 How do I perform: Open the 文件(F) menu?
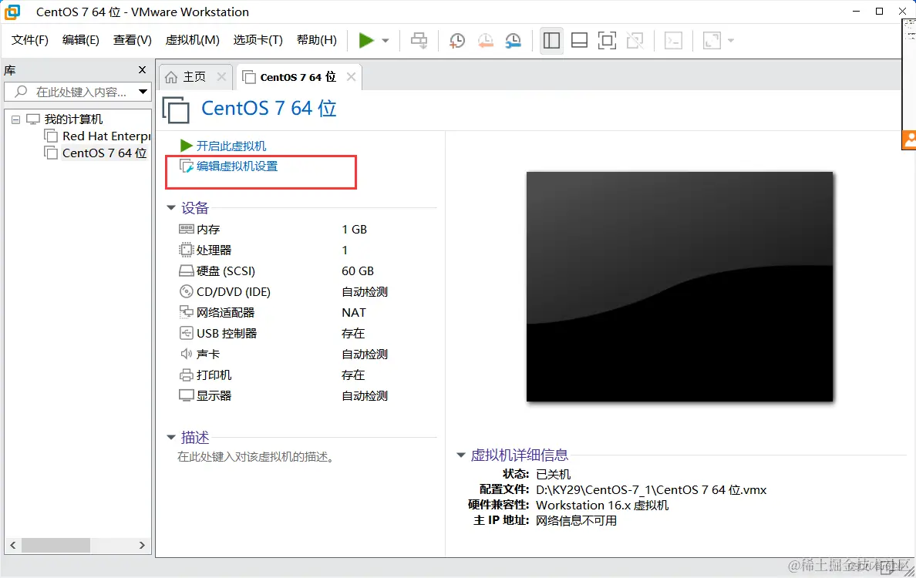(x=30, y=40)
